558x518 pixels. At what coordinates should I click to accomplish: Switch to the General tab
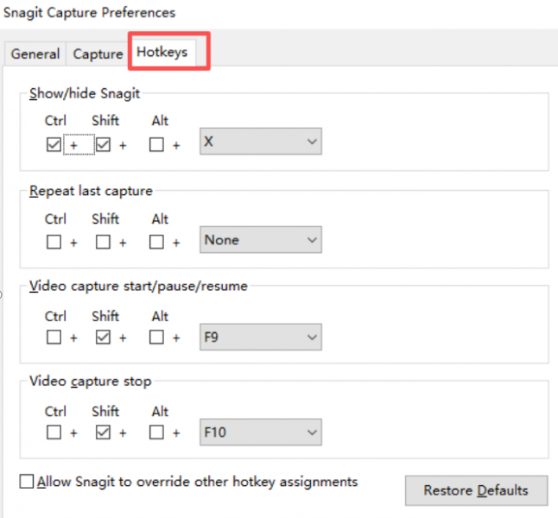click(x=35, y=54)
